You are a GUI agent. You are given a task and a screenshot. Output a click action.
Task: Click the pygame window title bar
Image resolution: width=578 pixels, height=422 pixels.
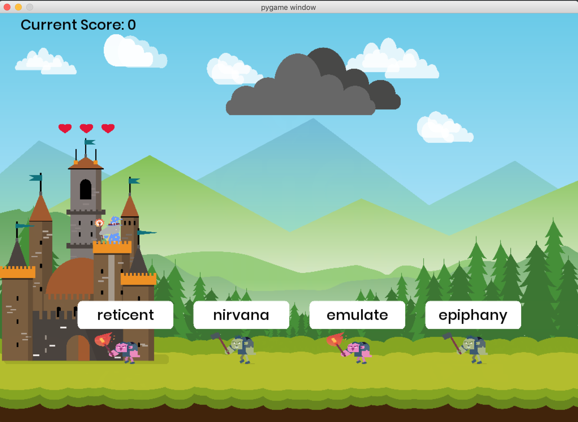[288, 7]
